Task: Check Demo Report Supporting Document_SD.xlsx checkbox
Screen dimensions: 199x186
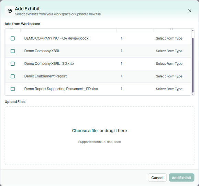Action: [13, 89]
